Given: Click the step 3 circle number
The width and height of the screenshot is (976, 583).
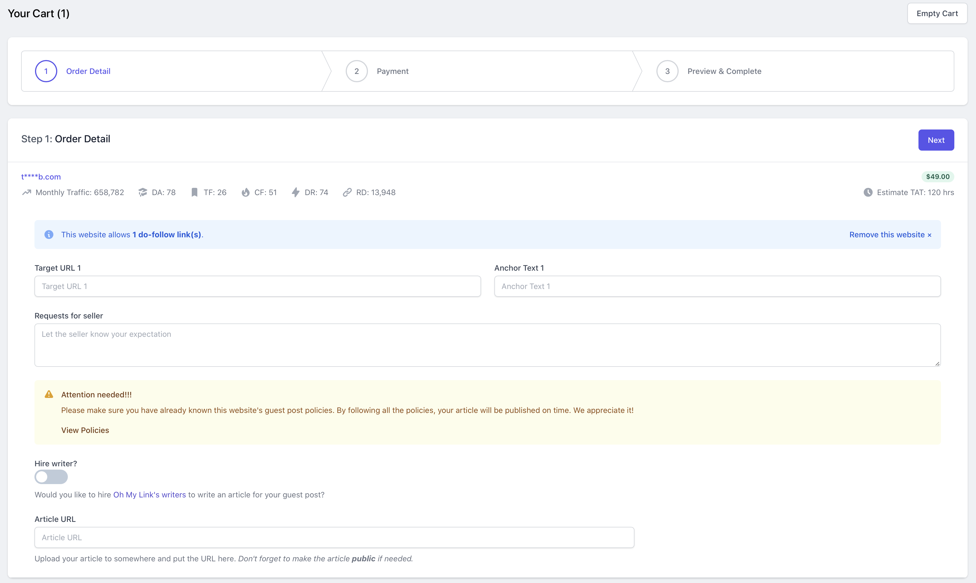Looking at the screenshot, I should [667, 71].
